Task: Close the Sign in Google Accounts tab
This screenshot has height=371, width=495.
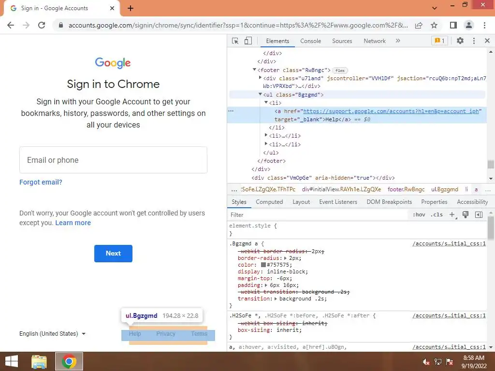Action: pyautogui.click(x=112, y=8)
